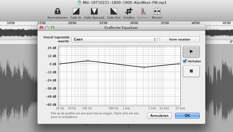This screenshot has width=233, height=132.
Task: Select the Wissen toolbar icon
Action: 157,11
